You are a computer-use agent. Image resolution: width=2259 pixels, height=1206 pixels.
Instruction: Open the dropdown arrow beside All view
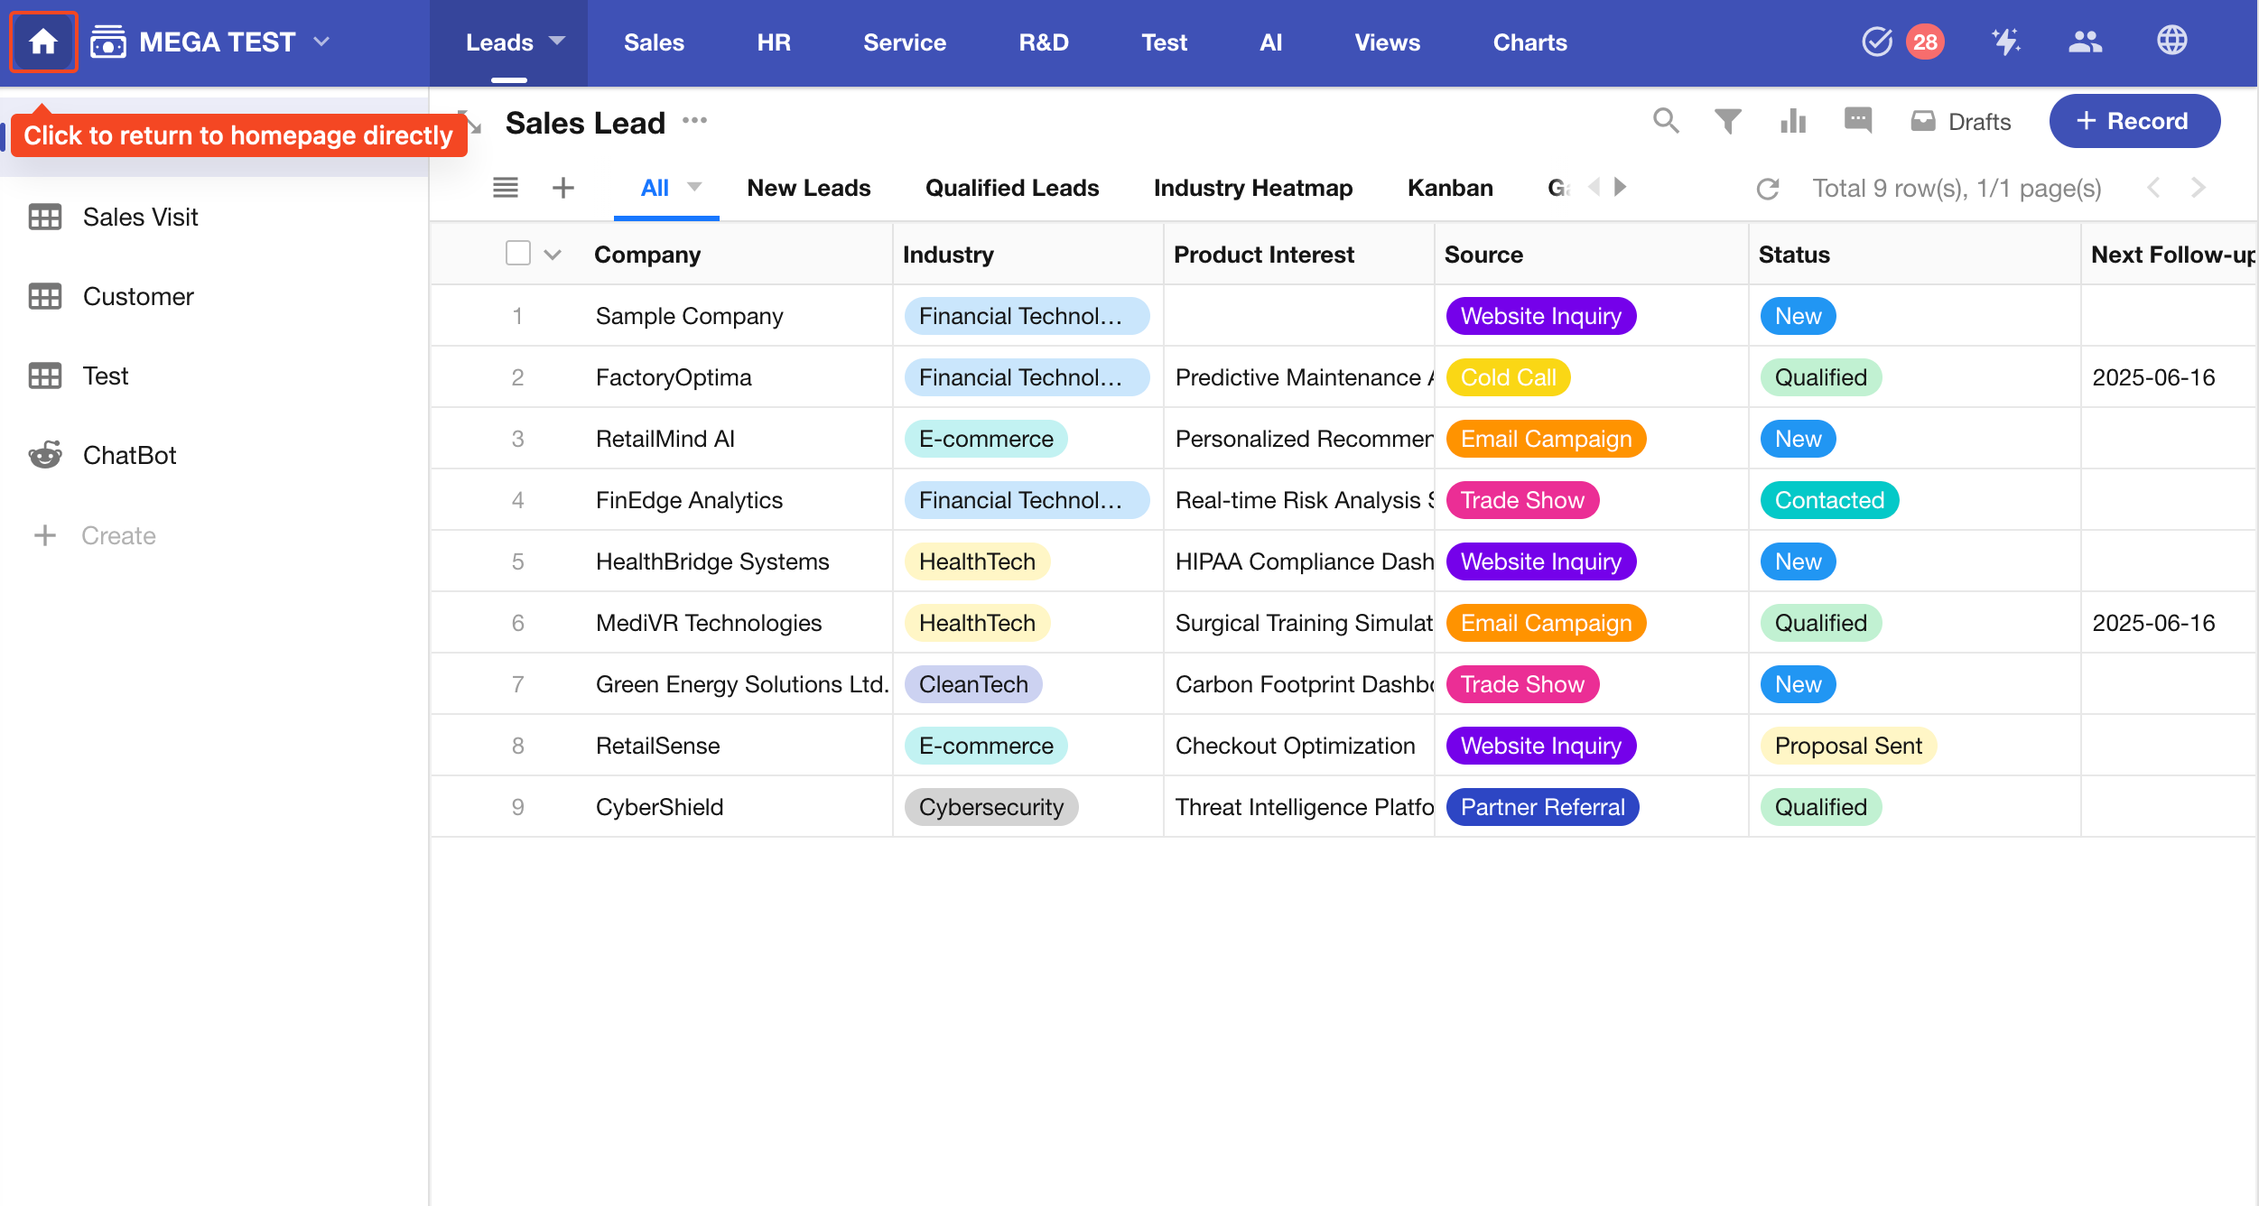[x=694, y=187]
